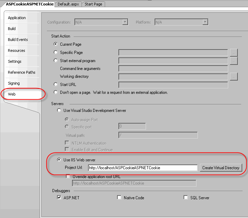Toggle the ASP.NET debugger checkbox
The width and height of the screenshot is (248, 218).
coord(59,198)
